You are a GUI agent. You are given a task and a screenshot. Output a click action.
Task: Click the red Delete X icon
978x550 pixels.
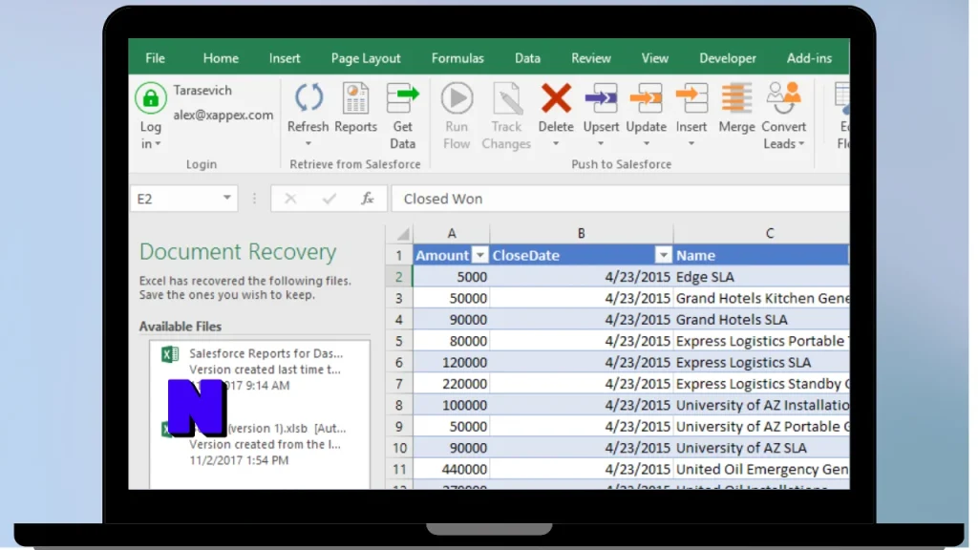pyautogui.click(x=556, y=98)
